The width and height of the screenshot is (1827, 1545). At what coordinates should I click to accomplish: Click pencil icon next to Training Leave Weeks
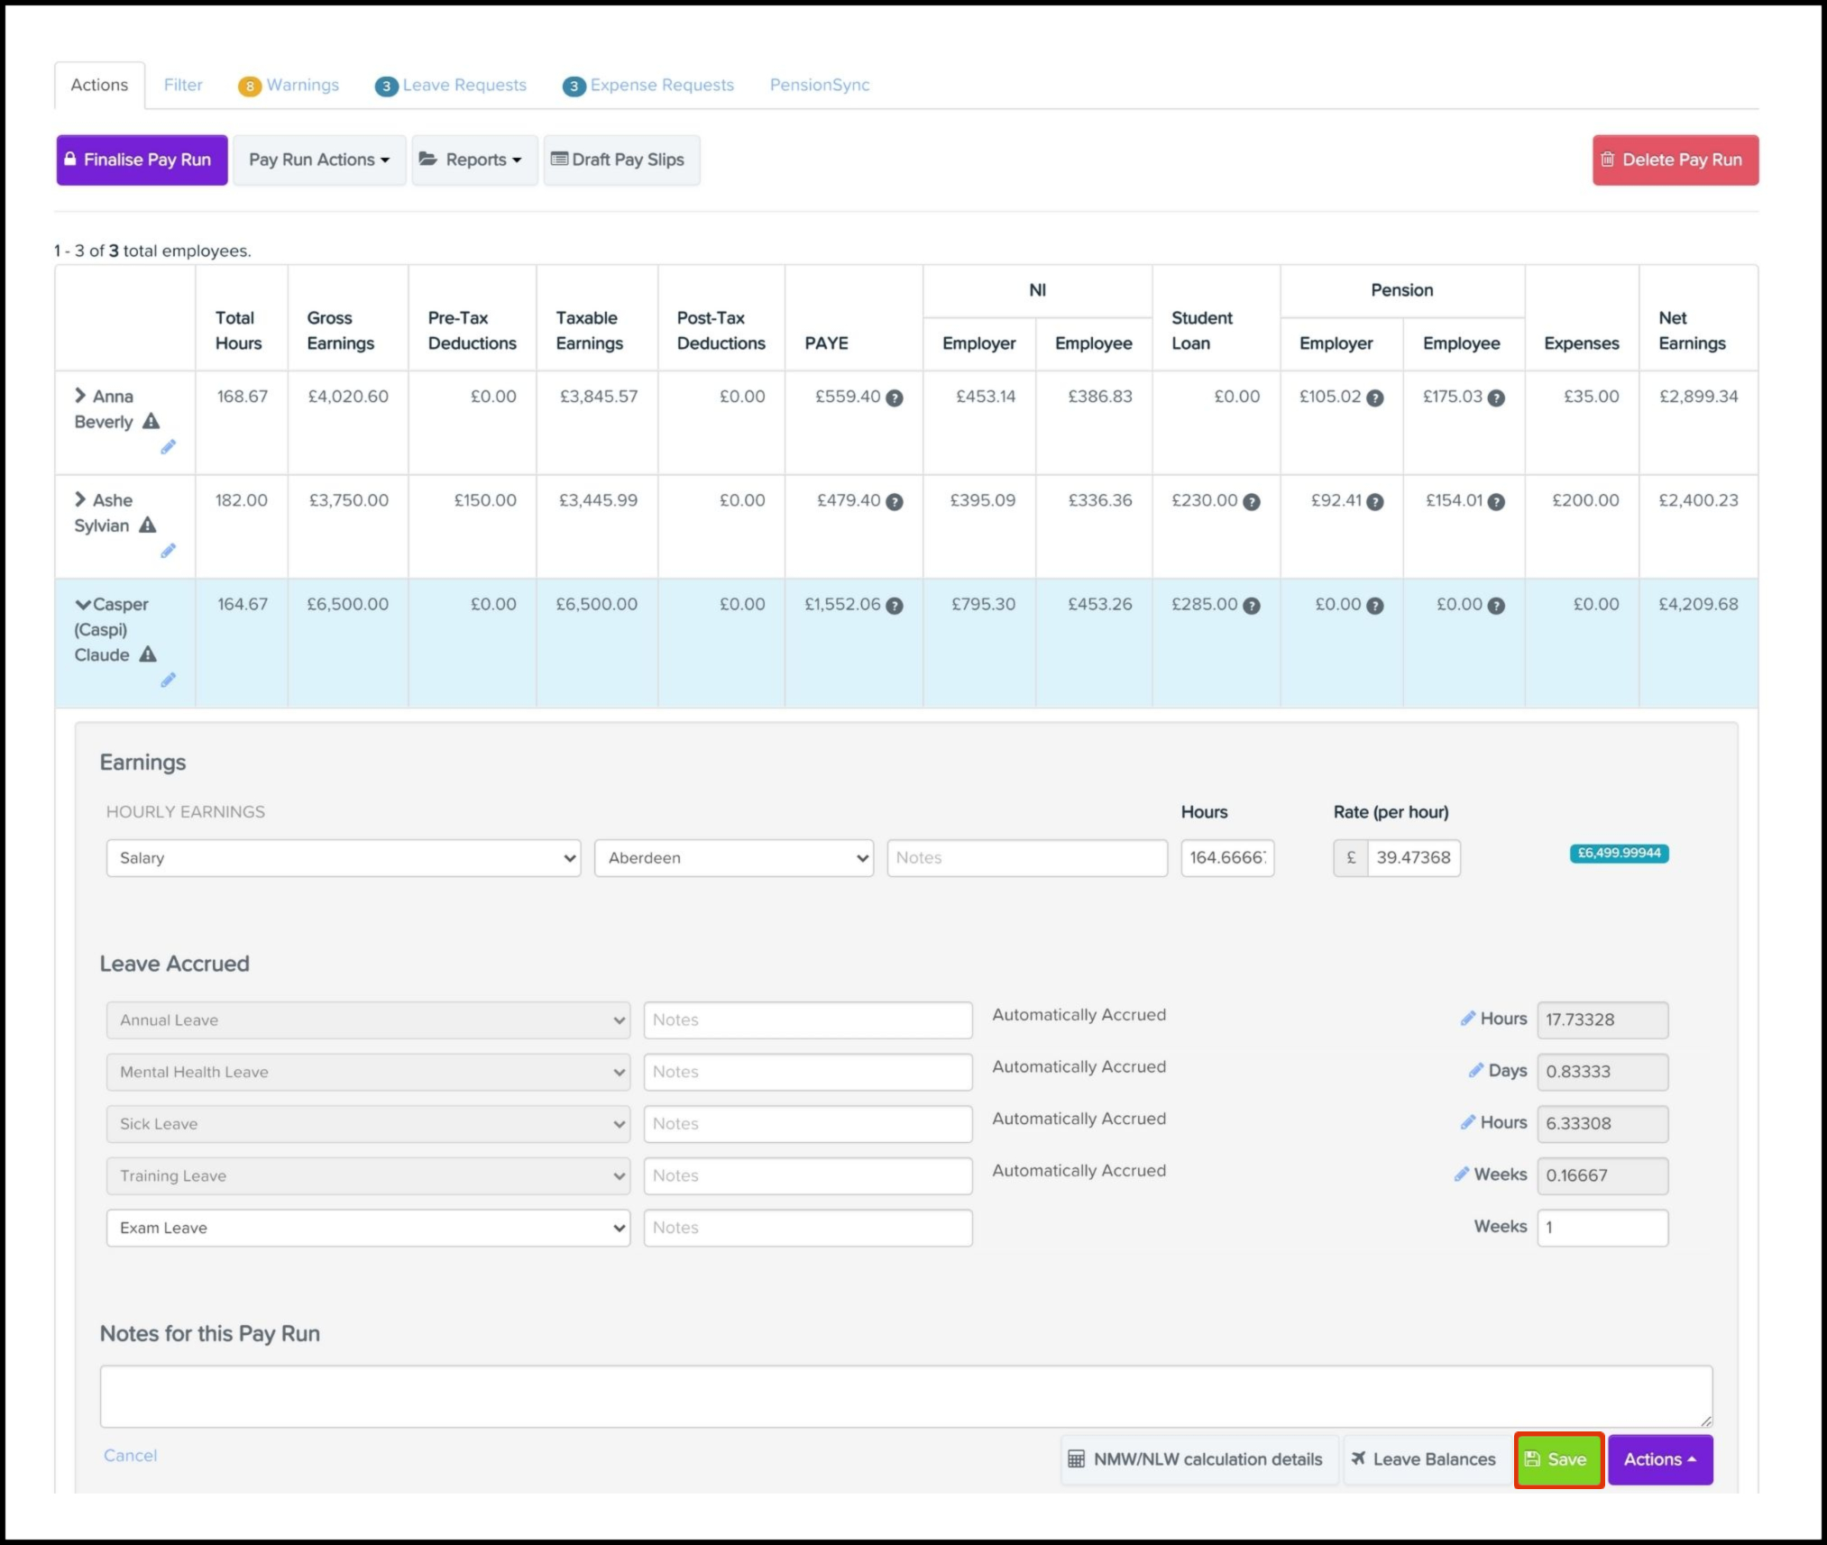coord(1461,1175)
